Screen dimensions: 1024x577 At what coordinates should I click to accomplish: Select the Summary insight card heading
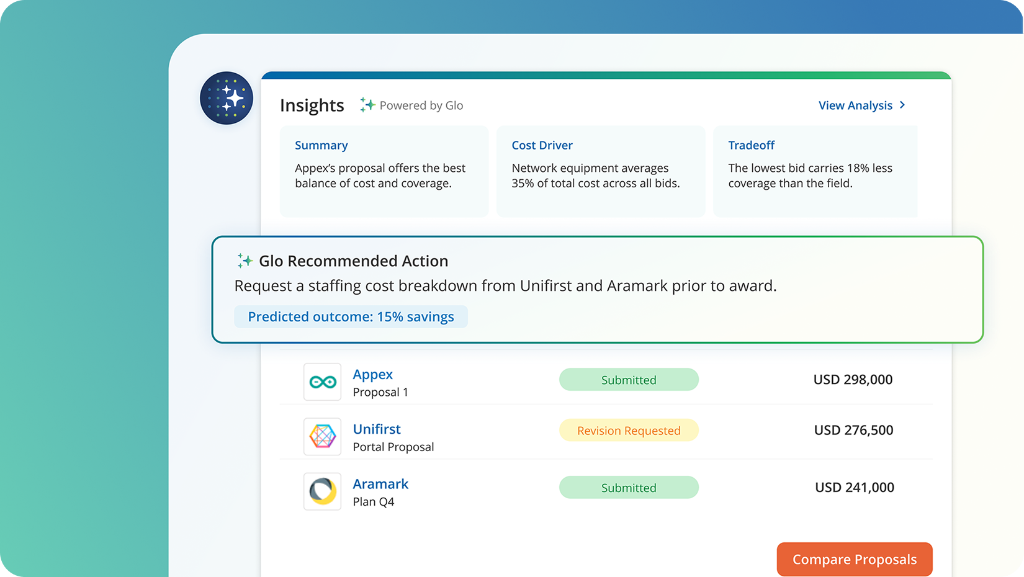pos(321,145)
